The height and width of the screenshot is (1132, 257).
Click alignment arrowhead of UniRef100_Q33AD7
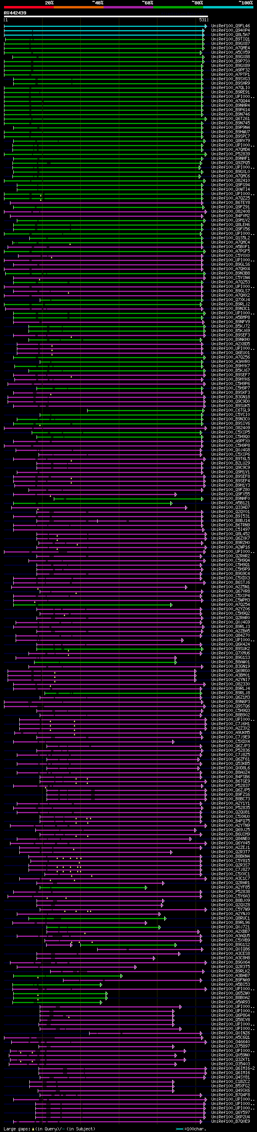coord(186,508)
